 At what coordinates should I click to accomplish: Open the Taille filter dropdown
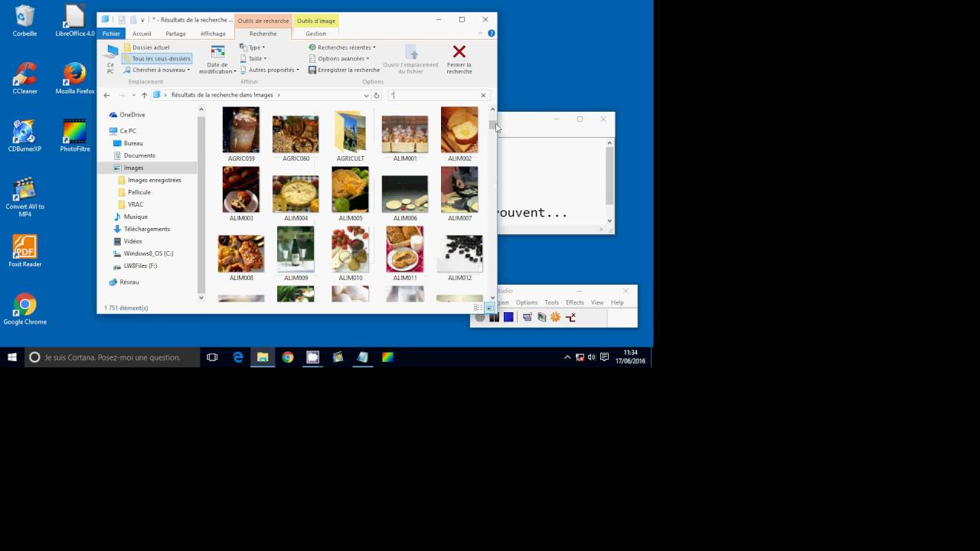(253, 58)
